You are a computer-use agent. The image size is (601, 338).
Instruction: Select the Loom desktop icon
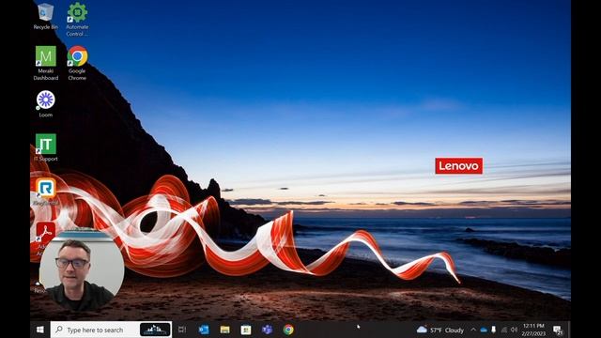tap(46, 104)
